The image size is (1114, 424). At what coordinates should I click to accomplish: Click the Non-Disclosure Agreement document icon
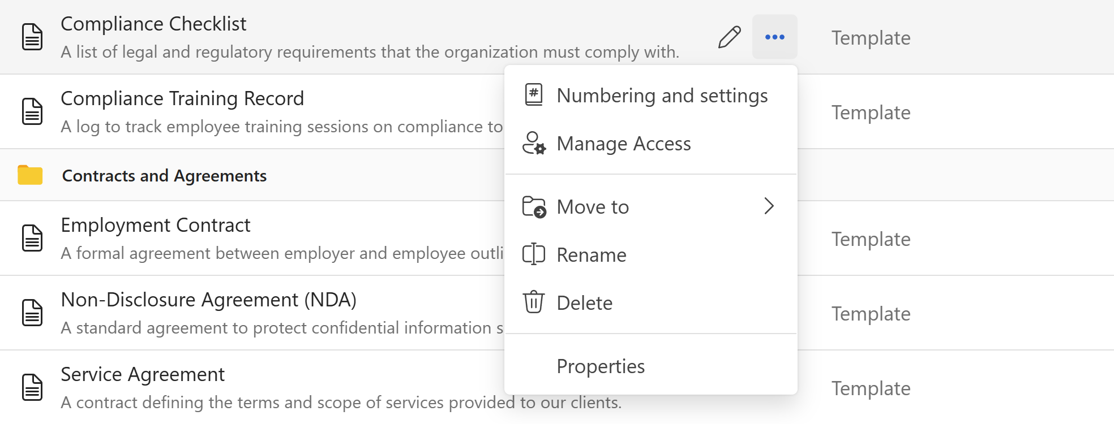32,313
